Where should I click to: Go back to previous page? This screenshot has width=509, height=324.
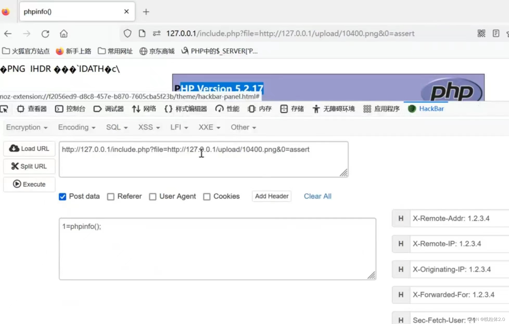click(x=8, y=34)
